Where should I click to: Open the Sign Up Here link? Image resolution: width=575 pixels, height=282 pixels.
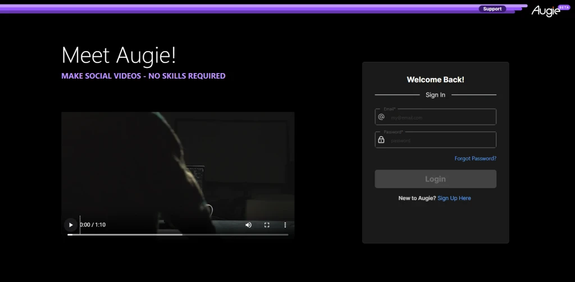(x=454, y=198)
